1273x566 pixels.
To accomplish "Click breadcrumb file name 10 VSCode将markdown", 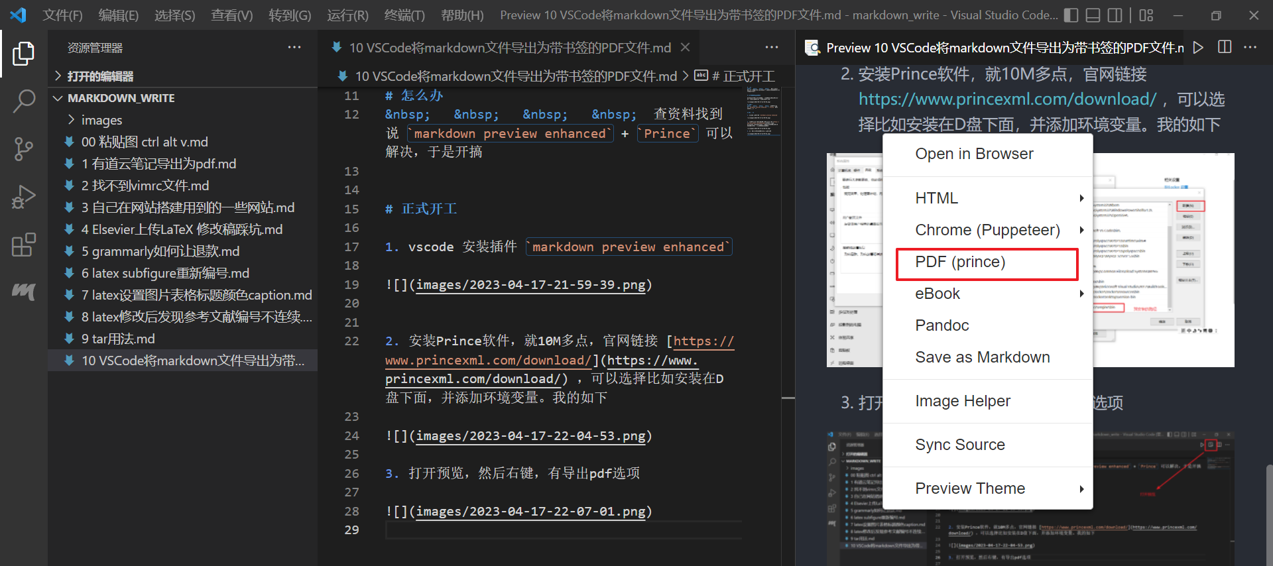I will pos(516,76).
